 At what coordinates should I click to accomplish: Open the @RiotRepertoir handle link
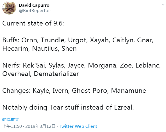tap(35, 11)
